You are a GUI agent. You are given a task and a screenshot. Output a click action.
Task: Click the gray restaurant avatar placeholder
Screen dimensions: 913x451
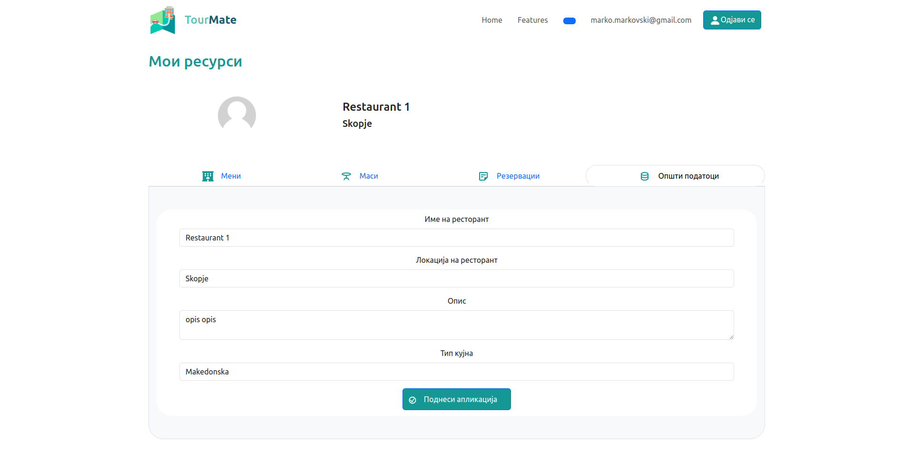tap(236, 115)
